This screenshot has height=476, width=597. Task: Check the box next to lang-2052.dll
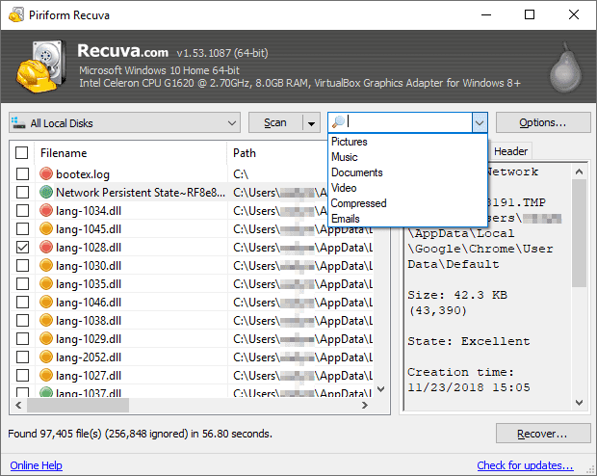(x=22, y=357)
